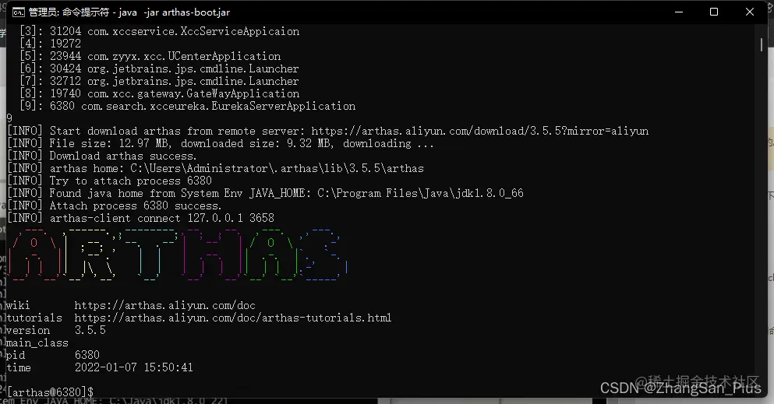Minimize the command prompt window

coord(679,12)
